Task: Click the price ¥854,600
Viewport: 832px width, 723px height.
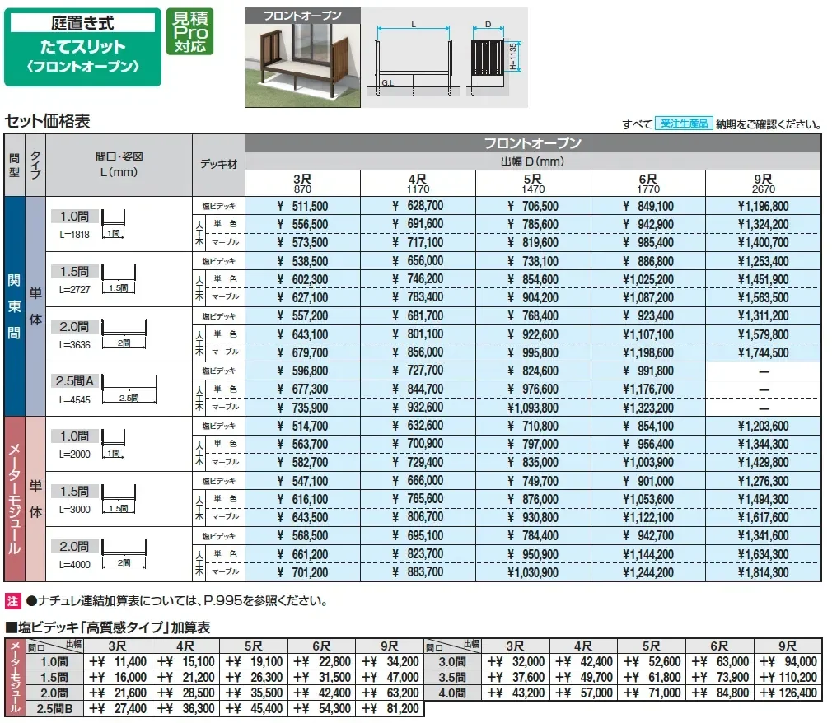Action: coord(533,279)
